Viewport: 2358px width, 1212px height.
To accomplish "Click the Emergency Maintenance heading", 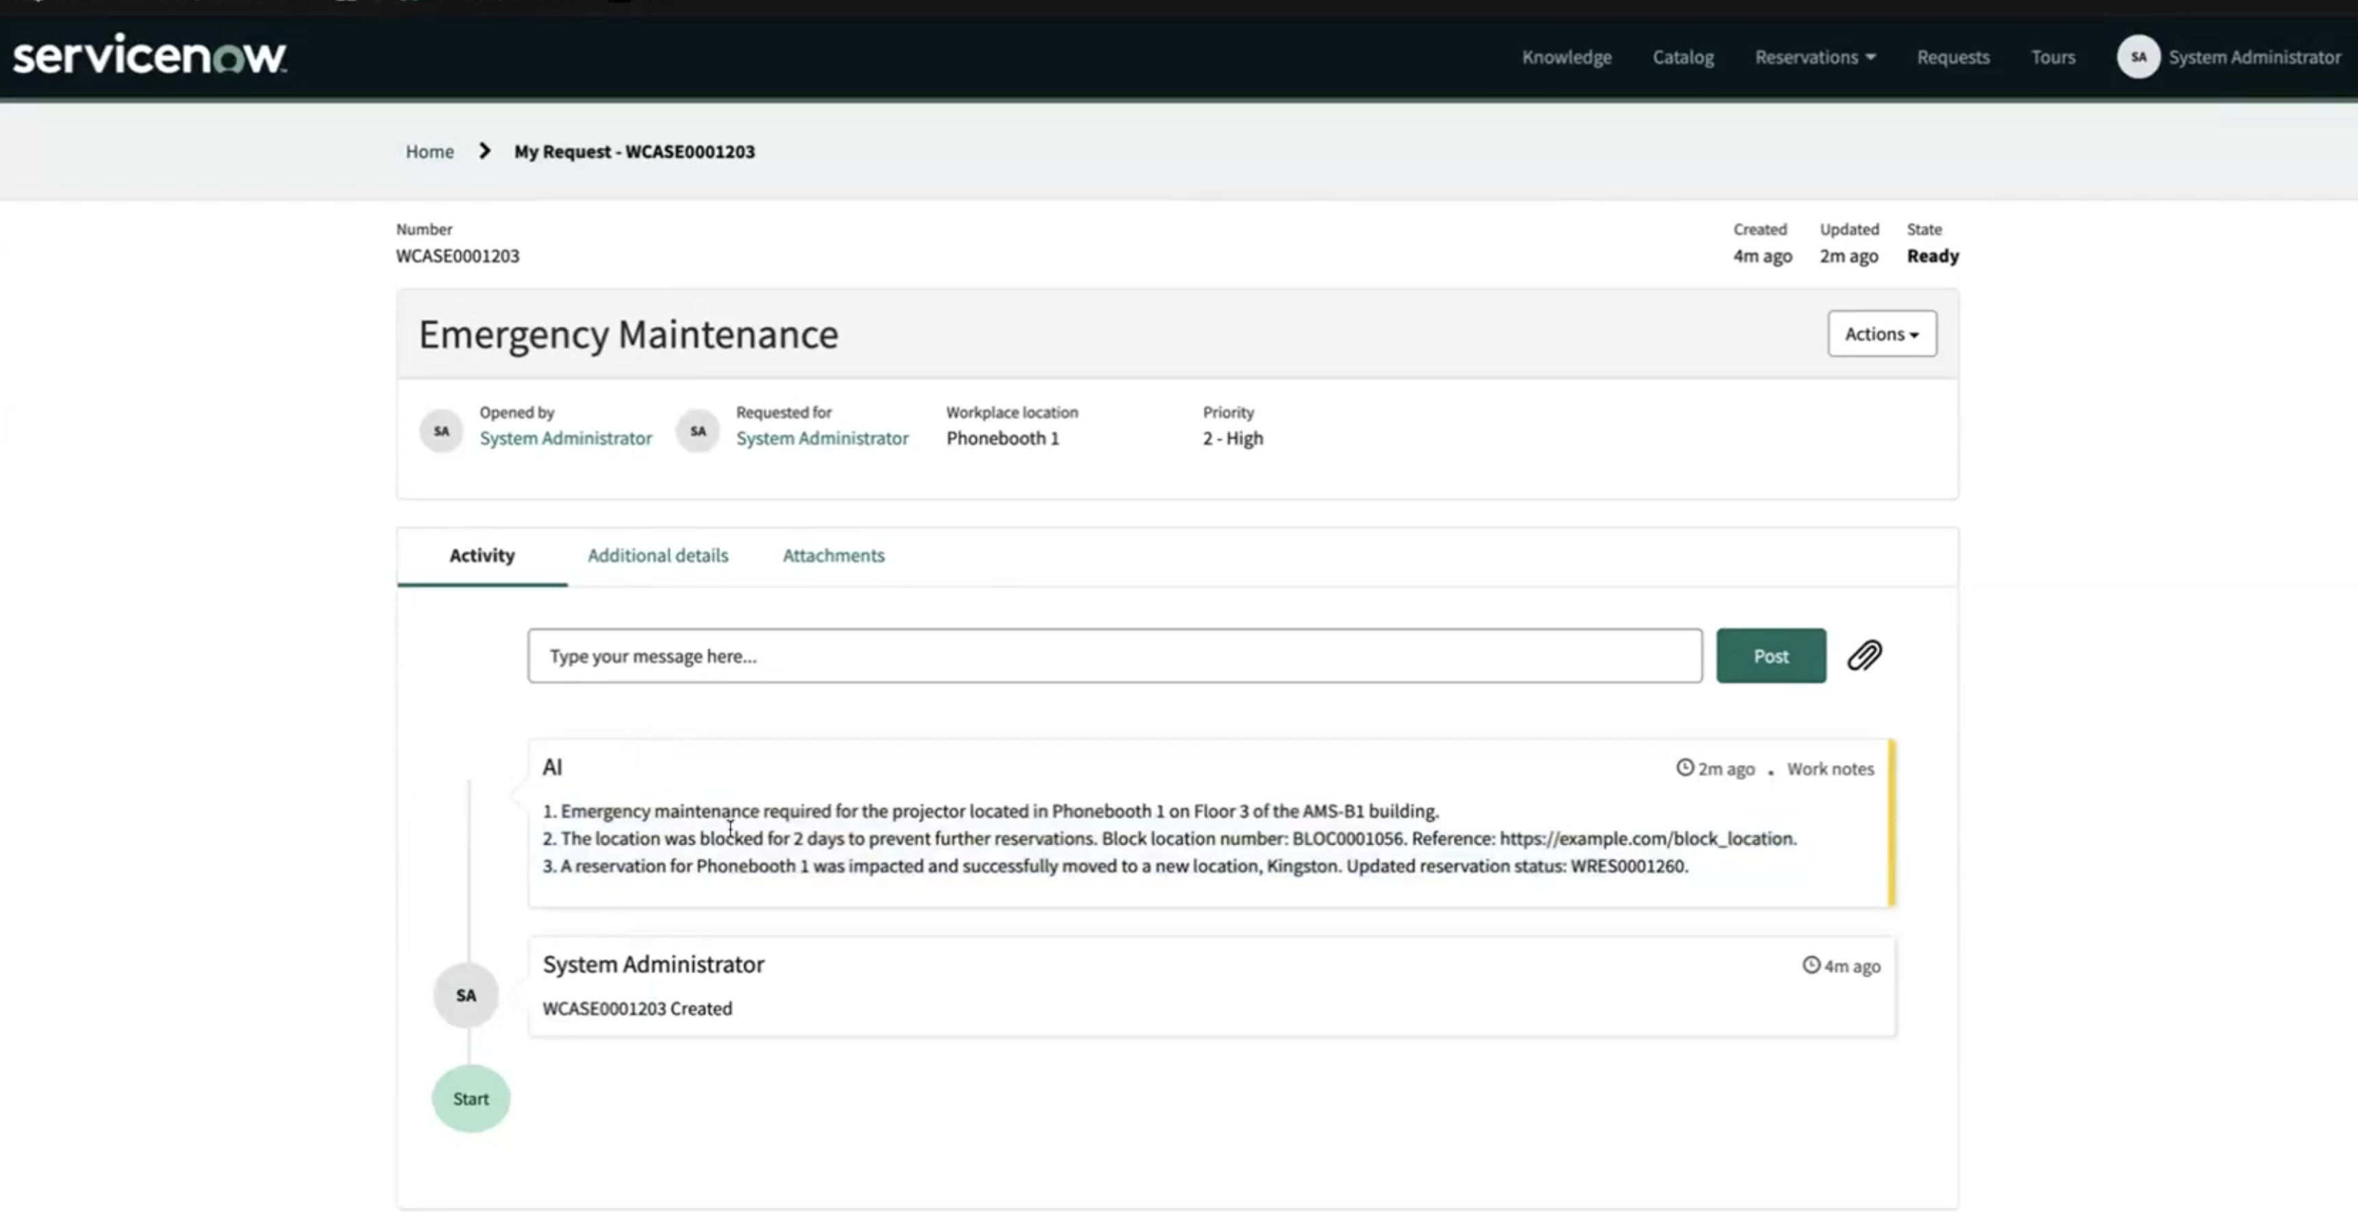I will (x=628, y=334).
